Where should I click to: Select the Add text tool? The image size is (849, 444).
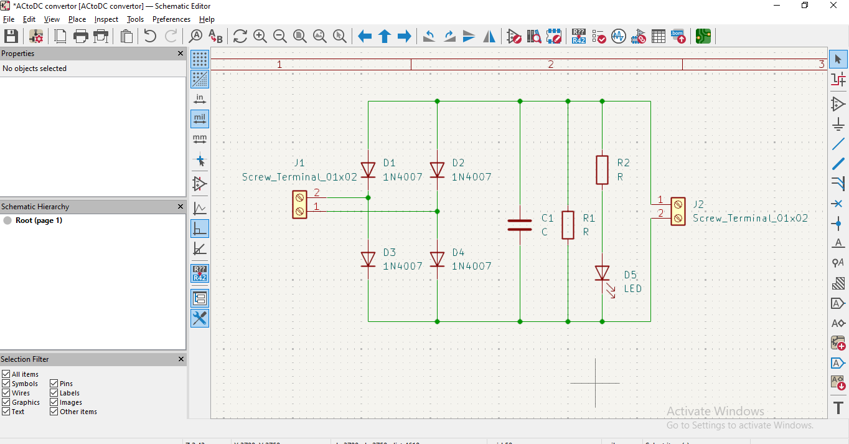(838, 408)
